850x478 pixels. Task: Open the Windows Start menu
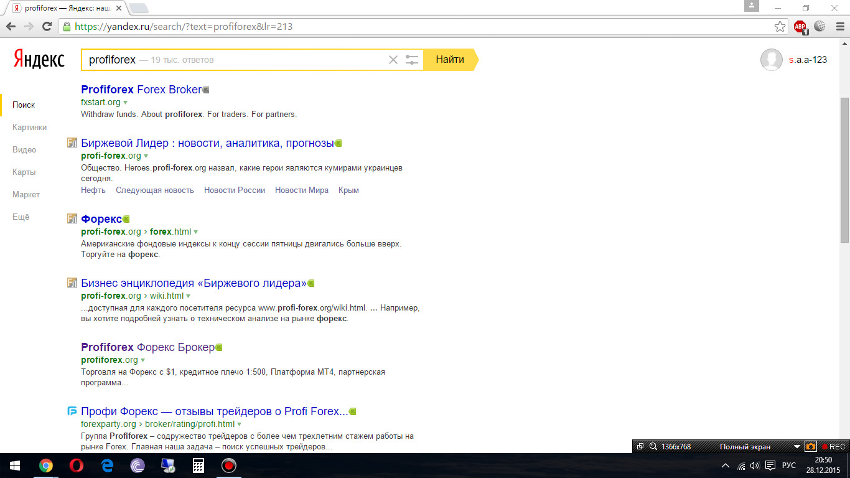click(15, 466)
